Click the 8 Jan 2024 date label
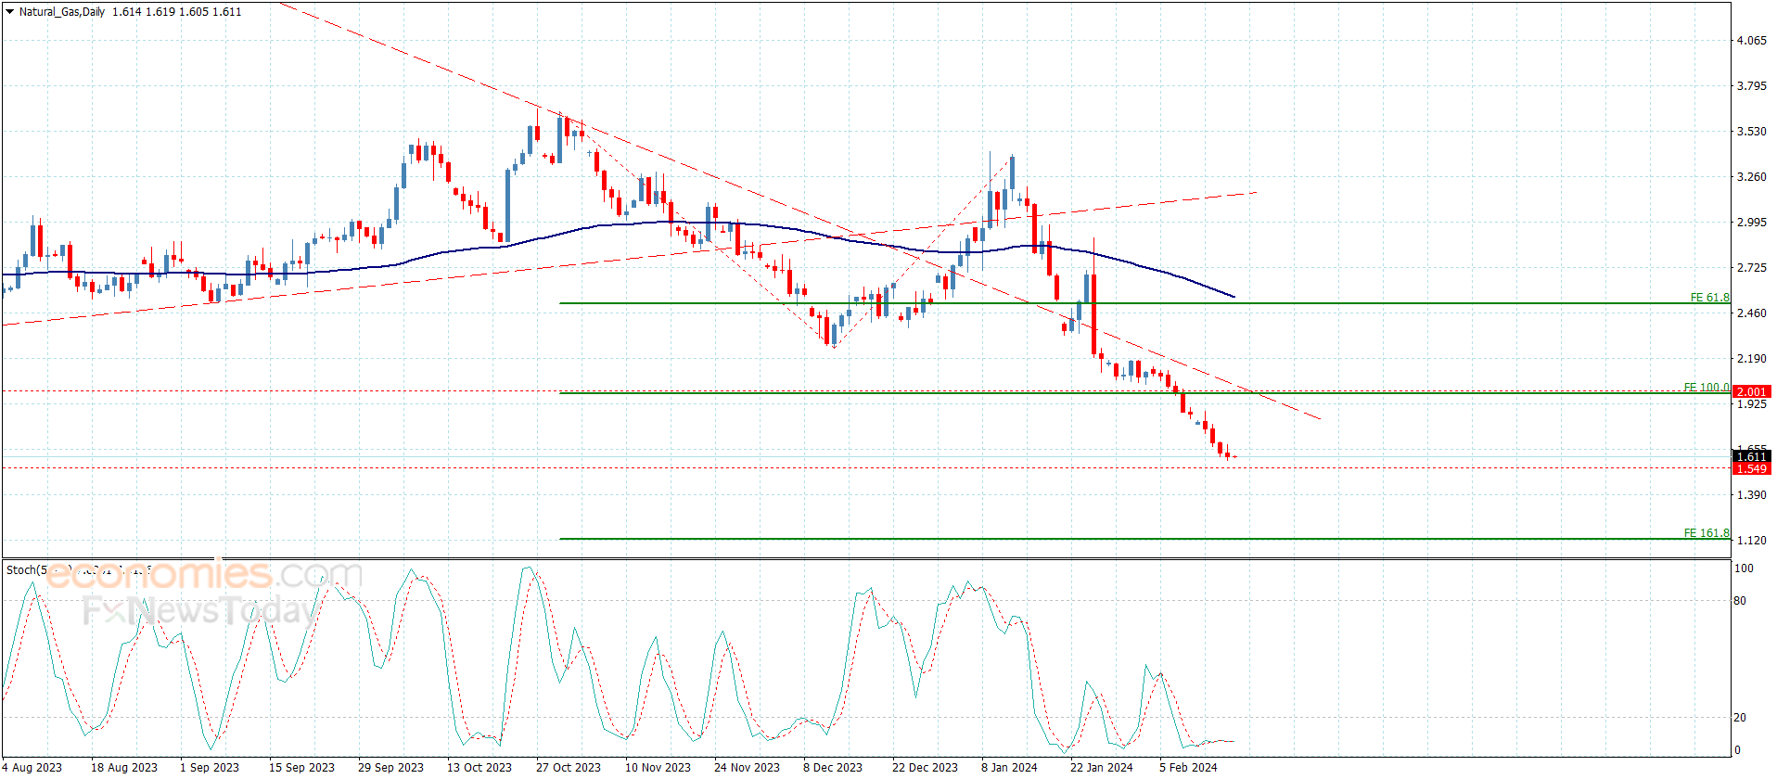 (1009, 767)
